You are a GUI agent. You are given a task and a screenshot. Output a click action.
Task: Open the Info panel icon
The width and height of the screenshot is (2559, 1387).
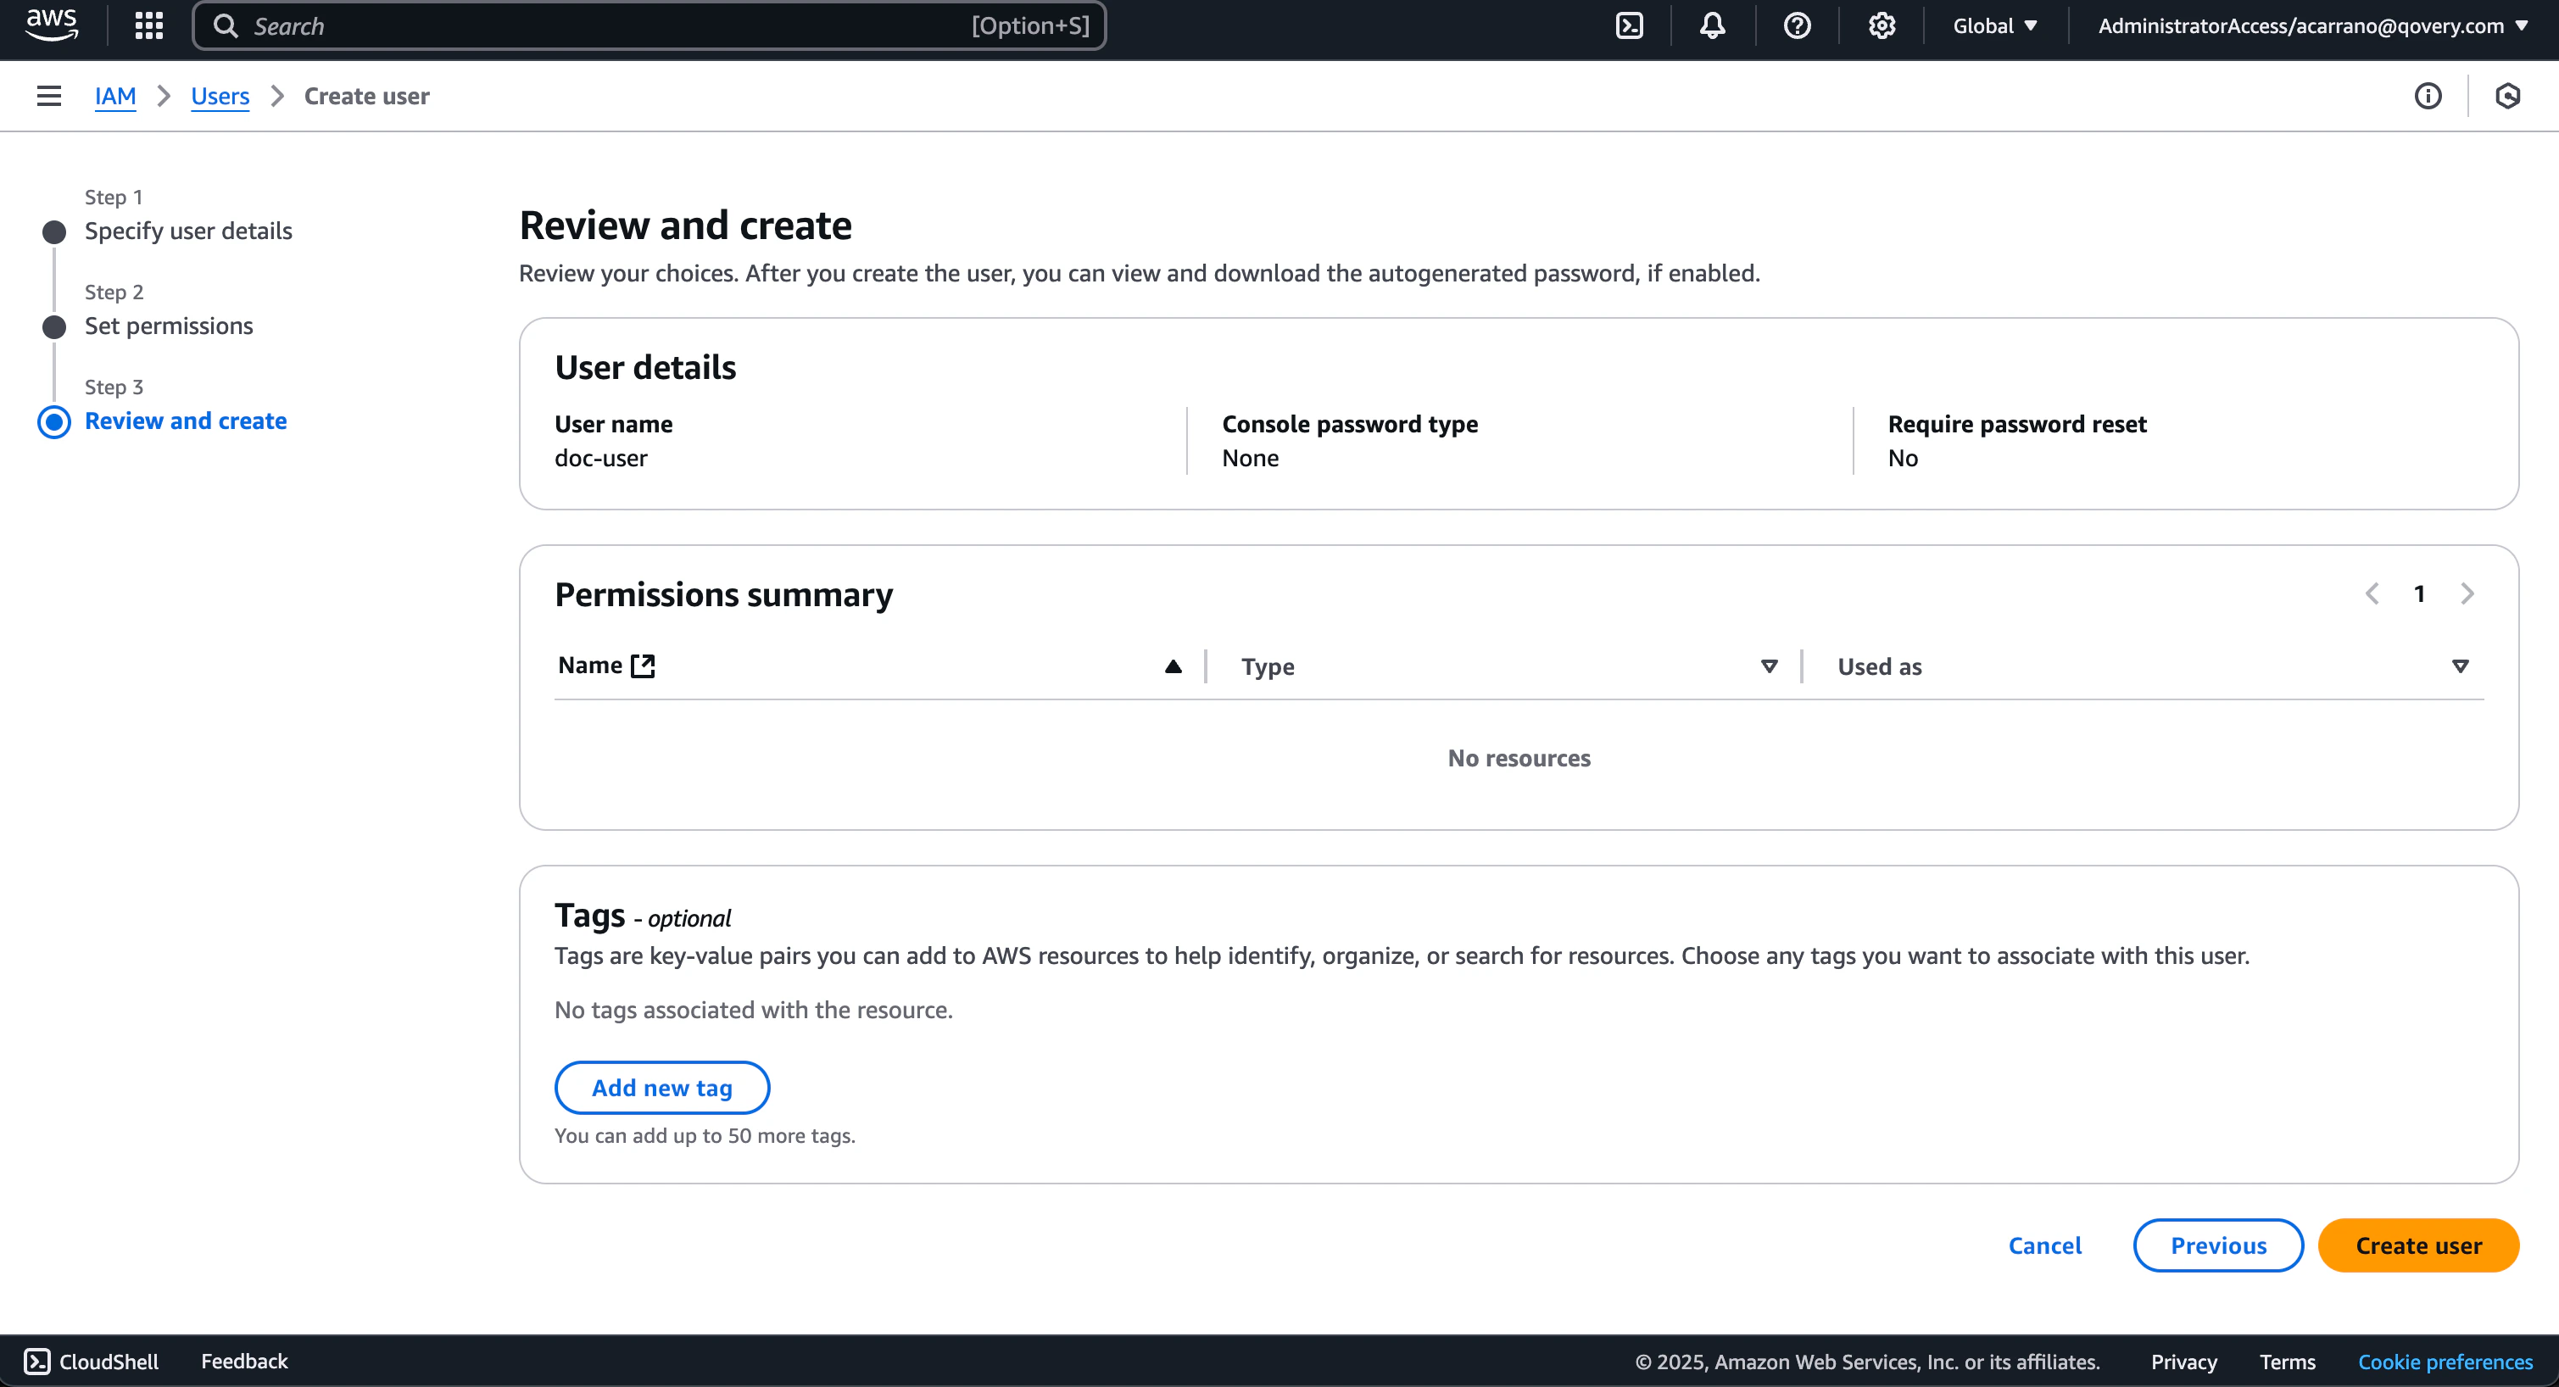2428,96
